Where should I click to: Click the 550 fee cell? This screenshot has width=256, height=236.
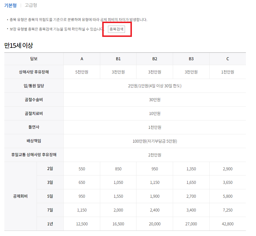[x=82, y=169]
